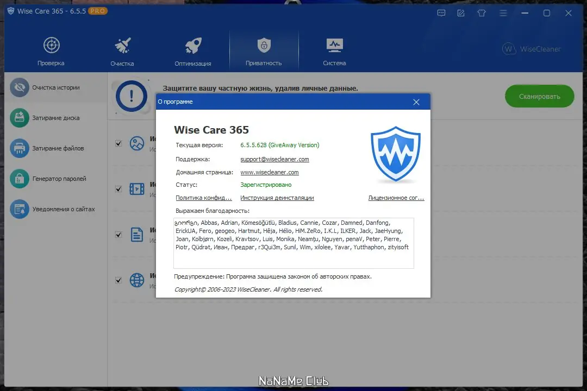Switch to the Очистка tab
This screenshot has height=391, width=587.
click(x=122, y=51)
